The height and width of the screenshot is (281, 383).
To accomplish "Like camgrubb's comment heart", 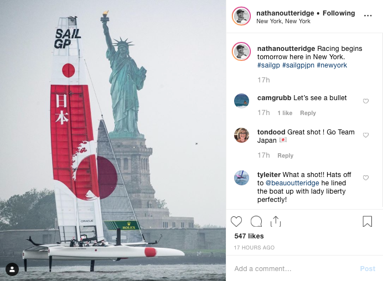I will 366,101.
